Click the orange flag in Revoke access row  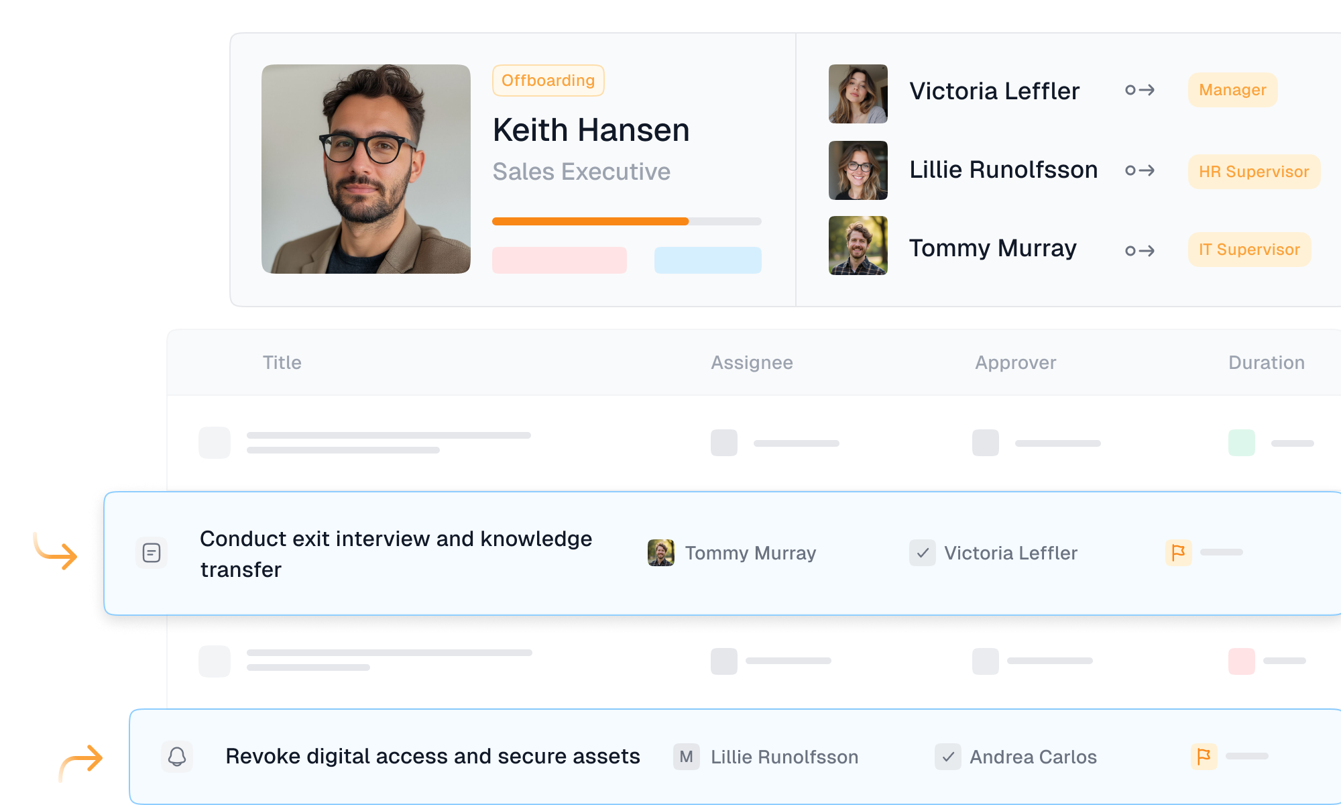pyautogui.click(x=1204, y=757)
